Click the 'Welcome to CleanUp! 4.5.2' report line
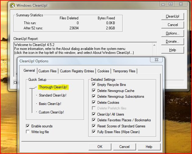The height and width of the screenshot is (154, 192). (x=34, y=45)
